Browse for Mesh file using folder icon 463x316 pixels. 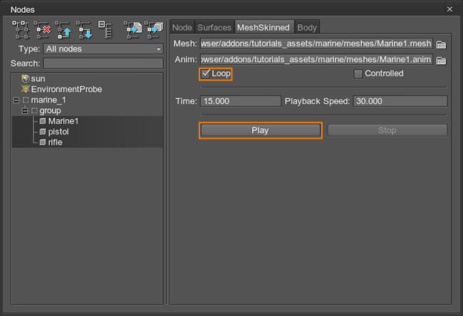point(442,45)
